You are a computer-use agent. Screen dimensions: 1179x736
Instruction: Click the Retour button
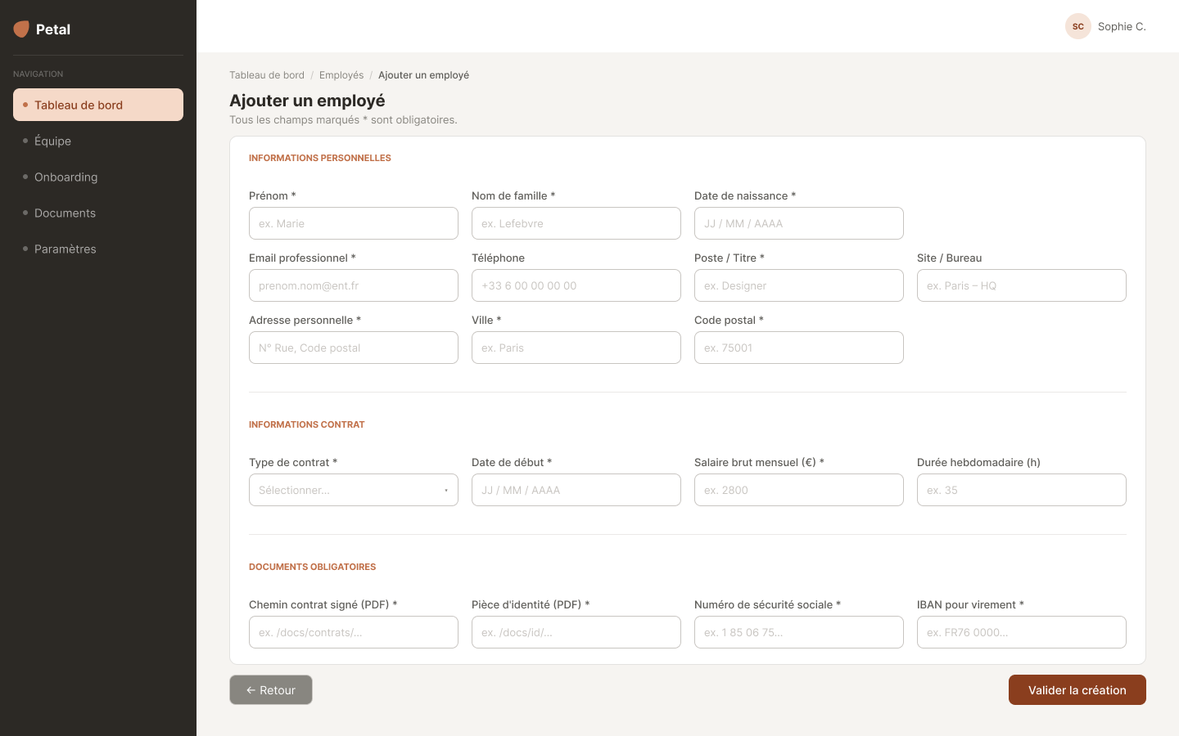tap(271, 690)
